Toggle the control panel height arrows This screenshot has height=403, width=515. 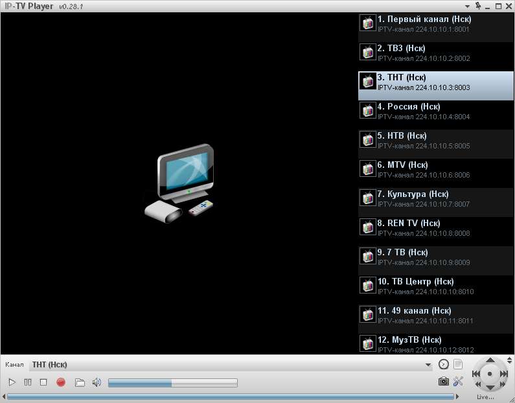pos(509,360)
